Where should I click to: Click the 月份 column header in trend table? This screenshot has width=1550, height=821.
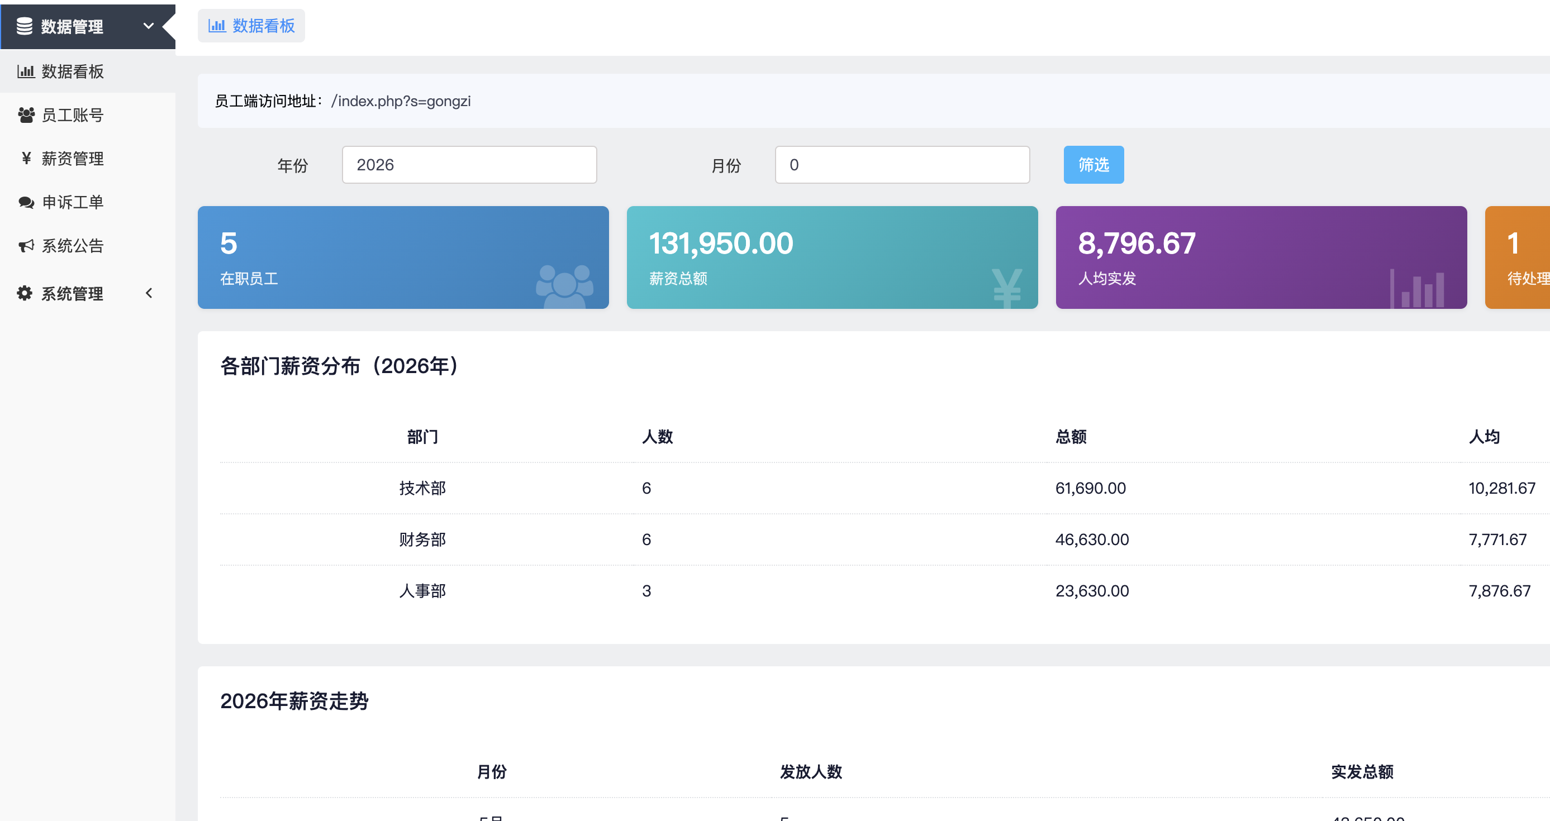point(492,772)
